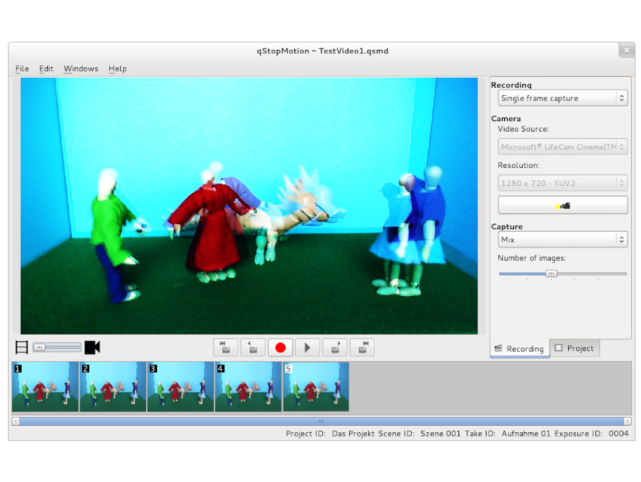
Task: Click the video camera toggle icon
Action: click(92, 347)
